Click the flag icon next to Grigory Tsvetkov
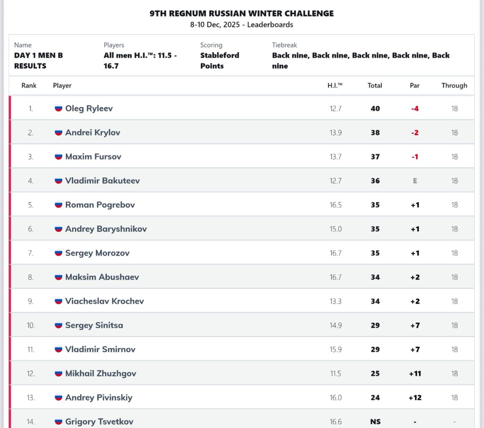 (x=58, y=422)
